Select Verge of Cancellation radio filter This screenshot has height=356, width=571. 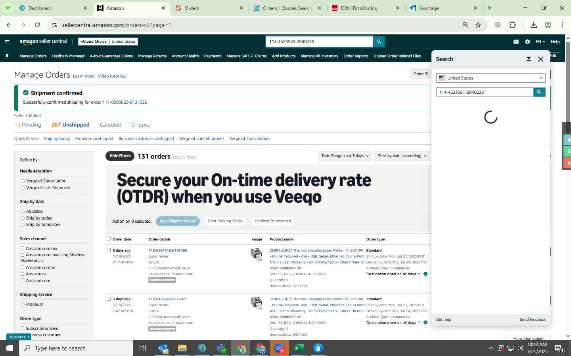23,181
